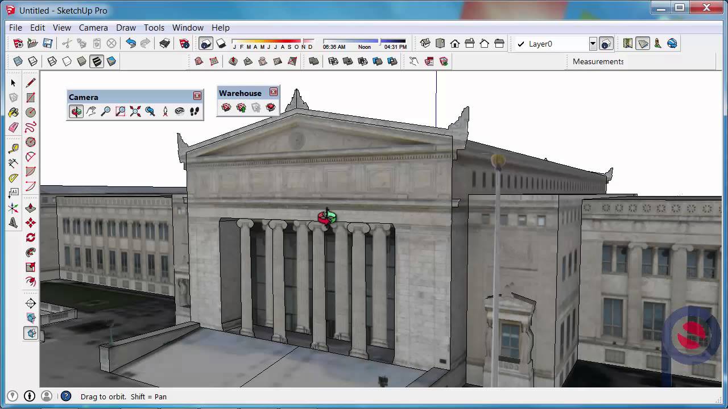
Task: Enable Monochrome face style
Action: pyautogui.click(x=111, y=61)
